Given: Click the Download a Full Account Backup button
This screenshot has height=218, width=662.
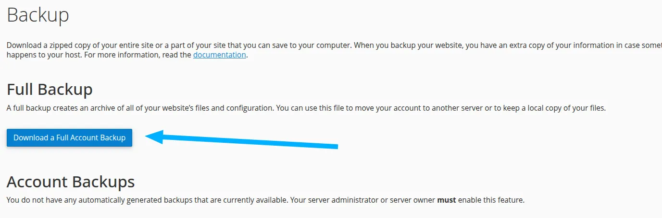Looking at the screenshot, I should tap(69, 138).
